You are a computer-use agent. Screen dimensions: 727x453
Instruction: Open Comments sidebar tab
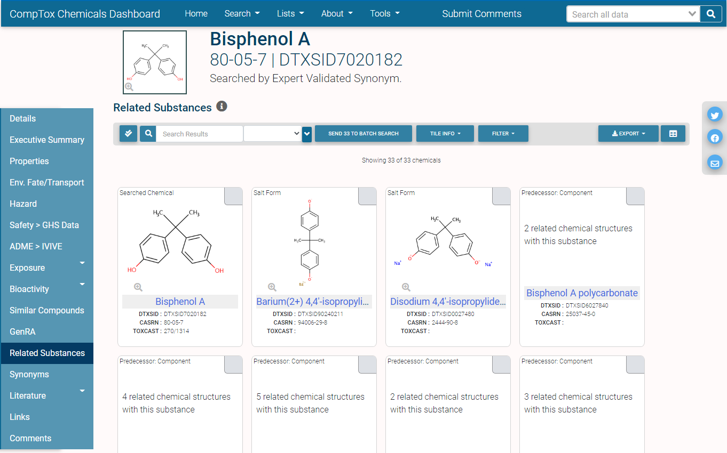tap(47, 439)
